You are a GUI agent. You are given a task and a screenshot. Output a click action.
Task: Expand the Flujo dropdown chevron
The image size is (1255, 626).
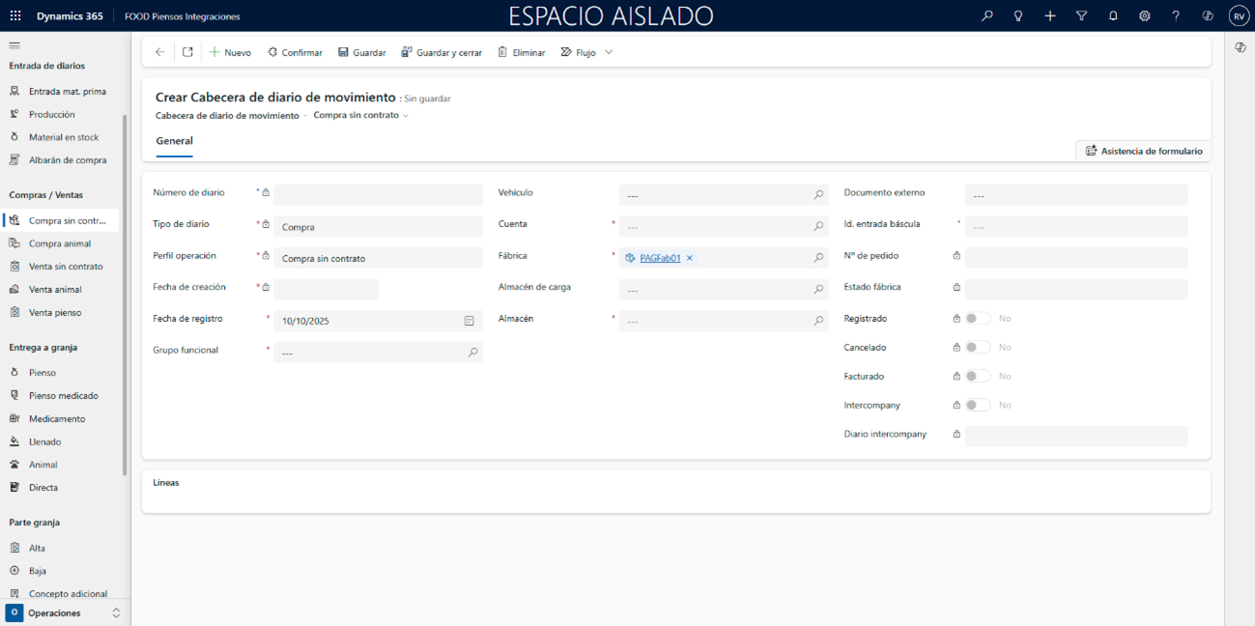click(x=609, y=52)
